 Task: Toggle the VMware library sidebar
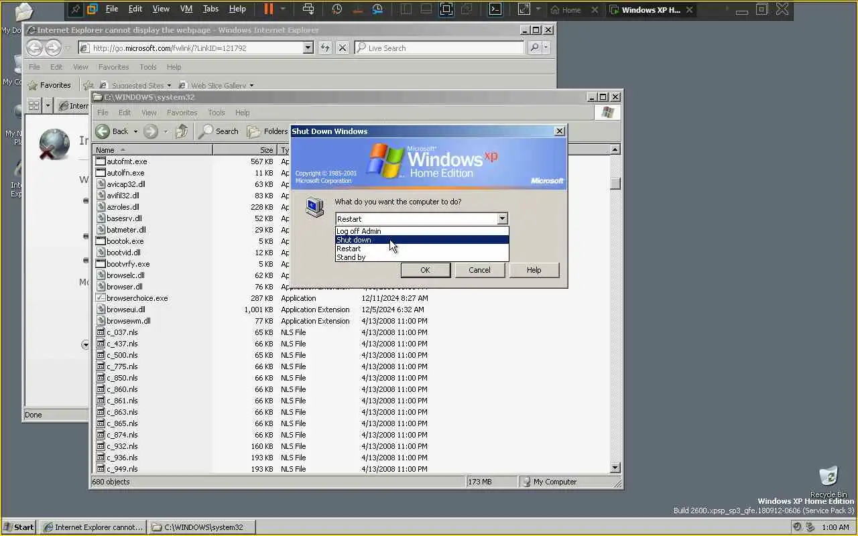coord(406,9)
